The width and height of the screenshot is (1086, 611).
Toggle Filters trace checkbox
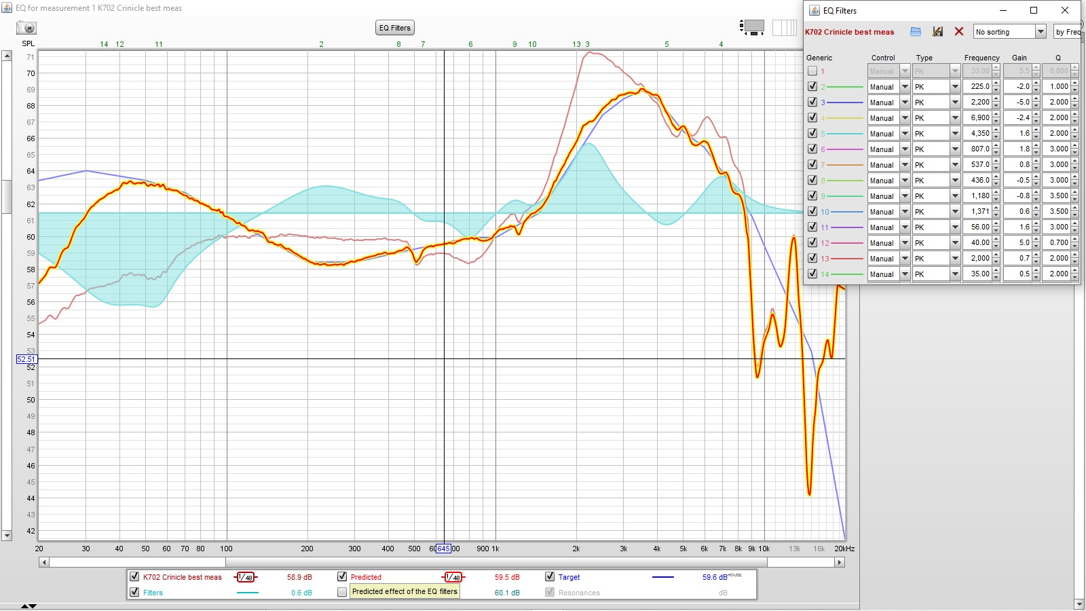[134, 592]
